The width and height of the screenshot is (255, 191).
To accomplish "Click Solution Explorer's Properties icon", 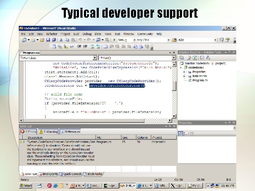I will [182, 58].
